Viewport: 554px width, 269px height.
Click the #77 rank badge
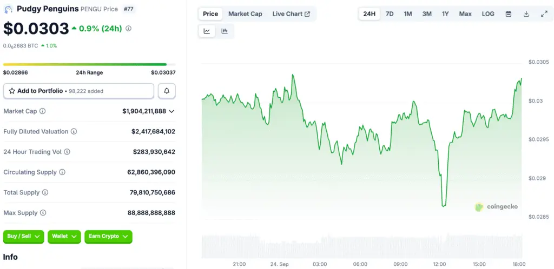tap(129, 9)
